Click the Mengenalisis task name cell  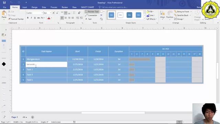(x=46, y=59)
